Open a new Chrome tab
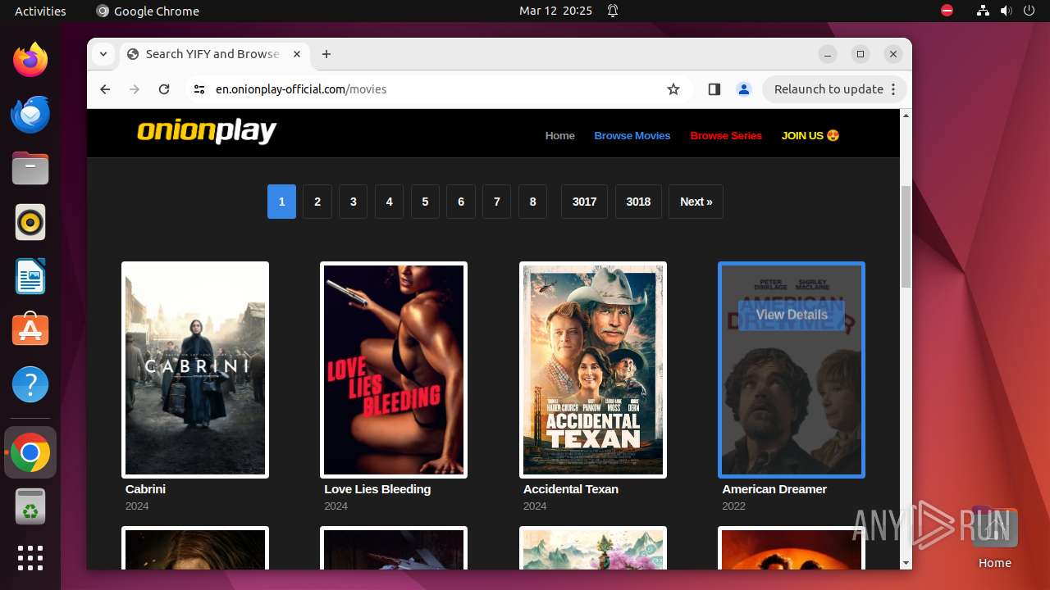Screen dimensions: 1050x590 click(x=326, y=54)
